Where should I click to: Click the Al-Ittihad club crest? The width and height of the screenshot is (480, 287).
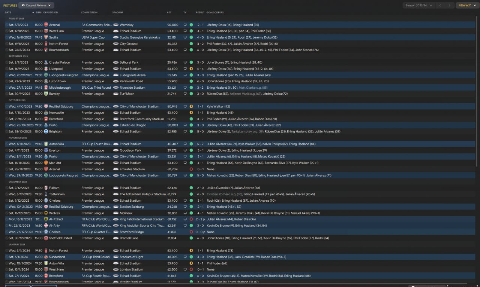point(46,219)
